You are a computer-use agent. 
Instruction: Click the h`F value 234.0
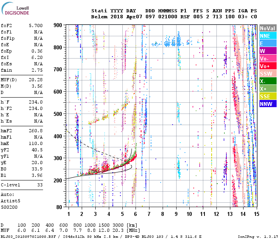point(36,102)
